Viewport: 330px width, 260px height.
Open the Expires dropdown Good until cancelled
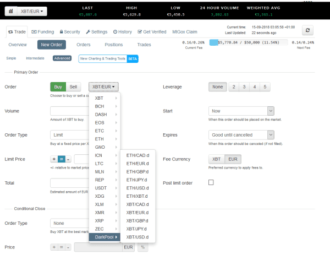point(241,135)
